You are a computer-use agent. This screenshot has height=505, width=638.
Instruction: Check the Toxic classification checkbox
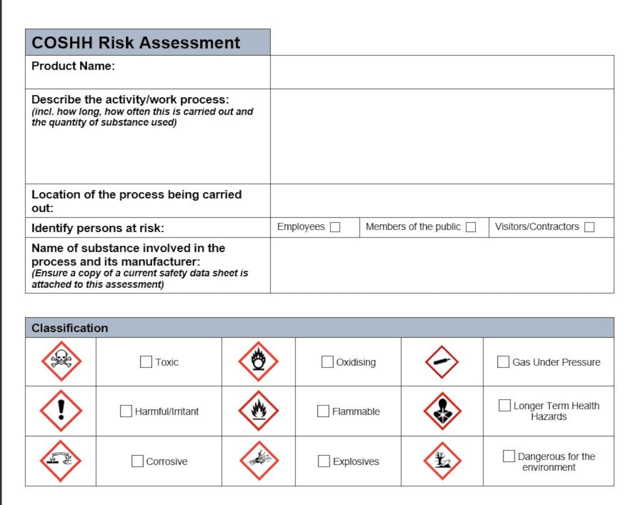[x=146, y=362]
